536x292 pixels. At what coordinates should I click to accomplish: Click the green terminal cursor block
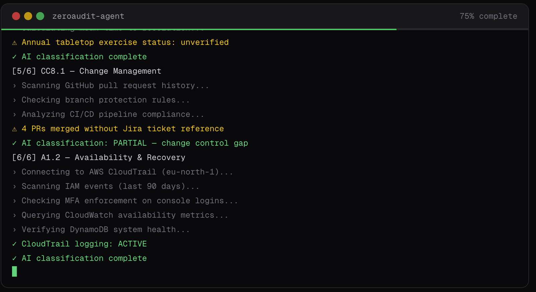coord(14,272)
